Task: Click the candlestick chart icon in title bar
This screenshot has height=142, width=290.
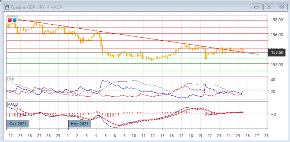Action: (x=5, y=7)
